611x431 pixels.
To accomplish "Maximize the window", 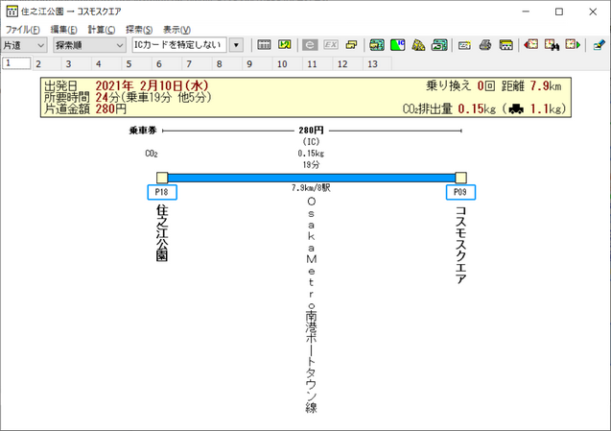I will click(x=559, y=12).
